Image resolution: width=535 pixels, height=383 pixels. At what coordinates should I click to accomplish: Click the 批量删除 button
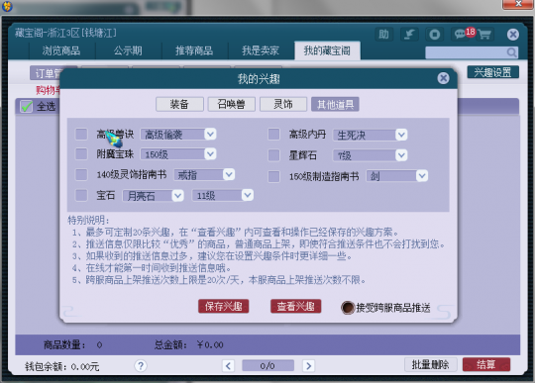click(430, 364)
